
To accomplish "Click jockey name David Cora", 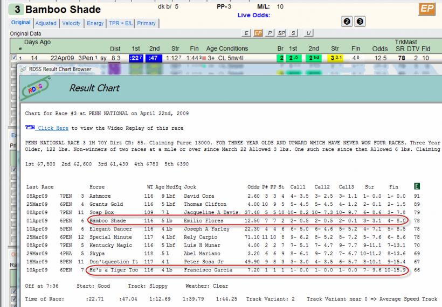I will [199, 196].
